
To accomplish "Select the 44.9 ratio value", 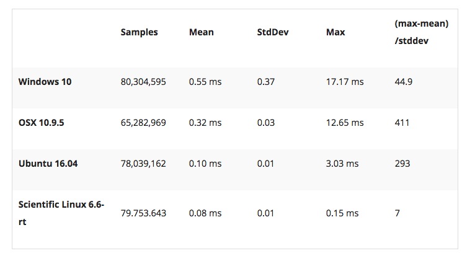I will click(x=403, y=82).
